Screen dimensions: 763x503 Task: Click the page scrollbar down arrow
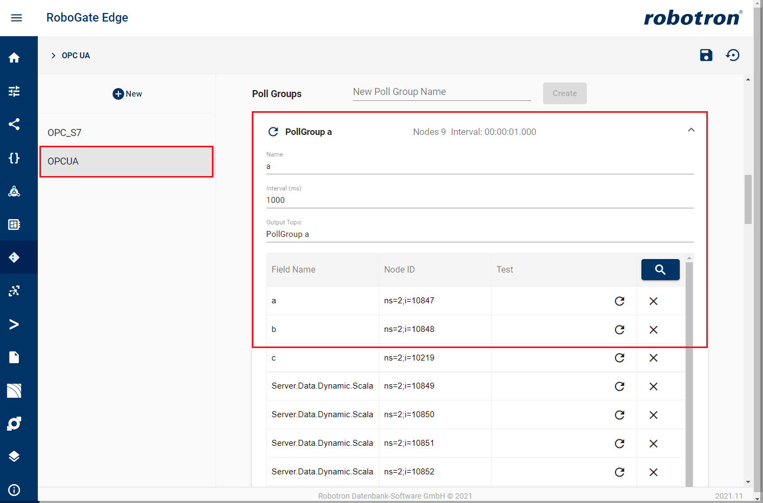[748, 482]
